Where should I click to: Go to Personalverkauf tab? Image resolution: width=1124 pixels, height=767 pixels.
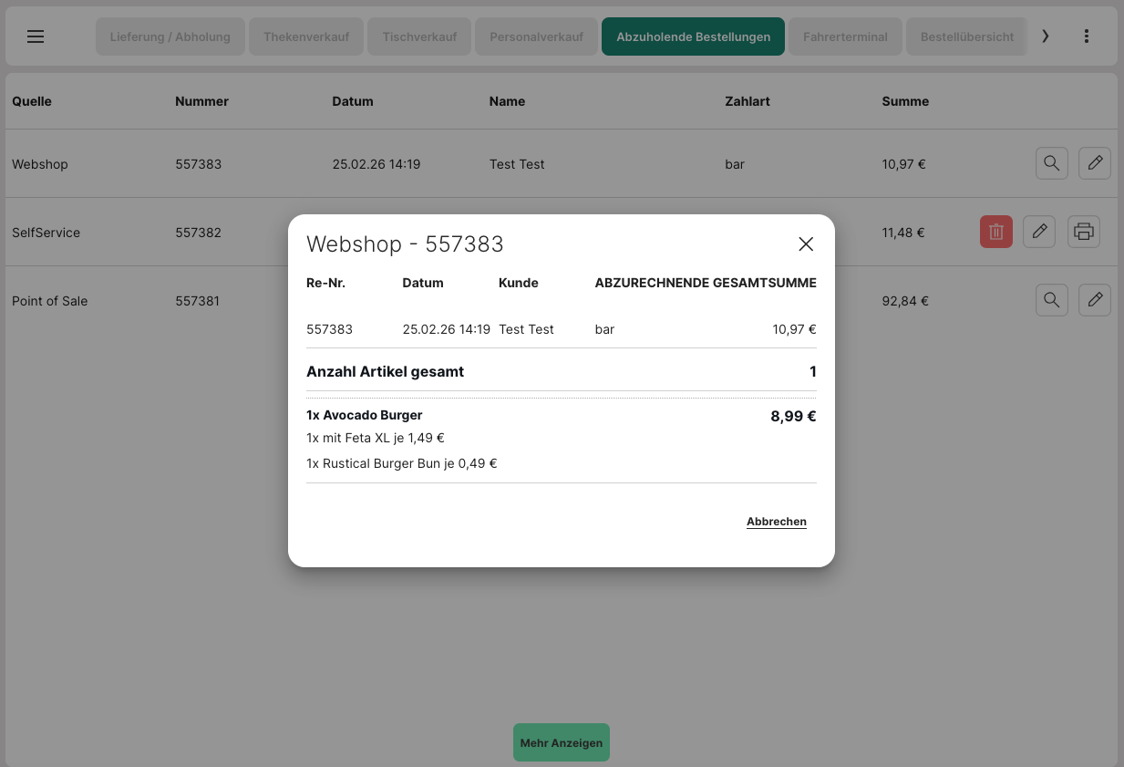[536, 37]
